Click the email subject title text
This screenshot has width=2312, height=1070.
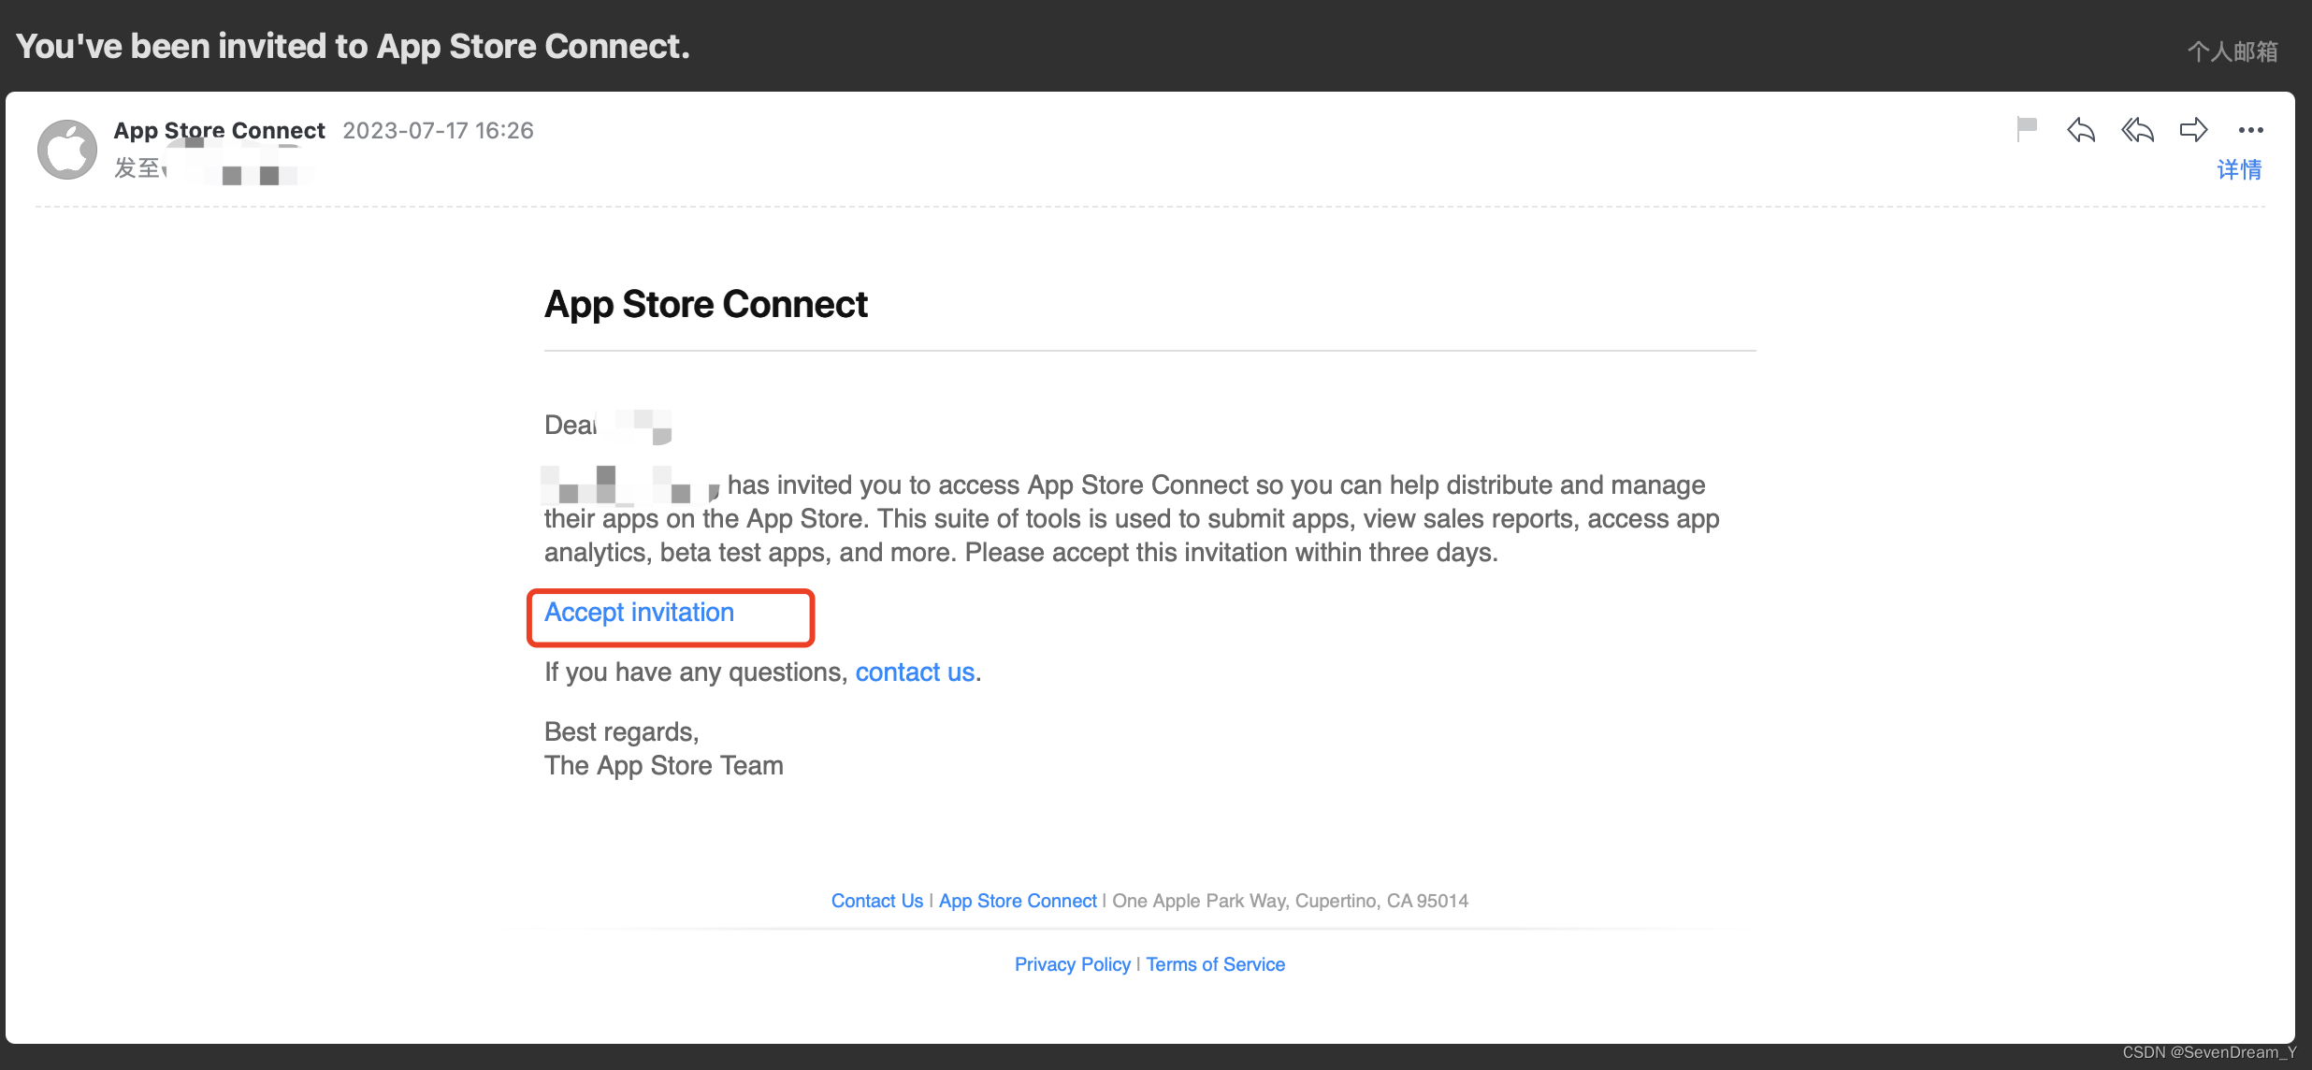click(x=353, y=46)
